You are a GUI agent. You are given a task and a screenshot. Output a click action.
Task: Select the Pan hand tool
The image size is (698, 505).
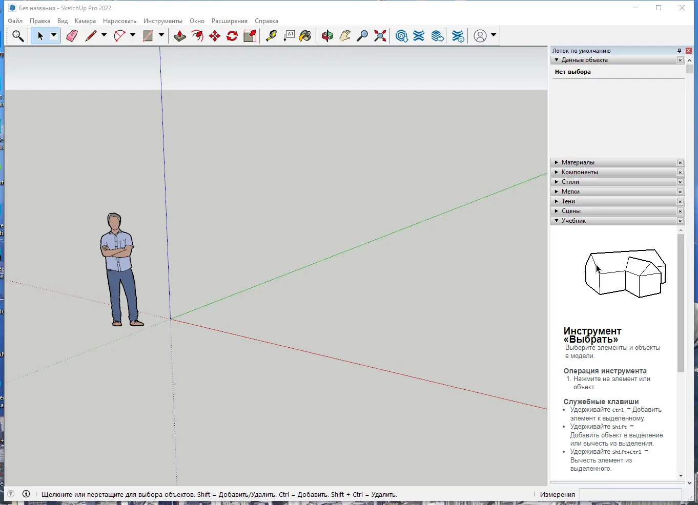[345, 36]
